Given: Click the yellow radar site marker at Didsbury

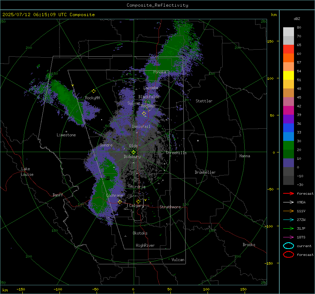Looking at the screenshot, I should click(133, 152).
